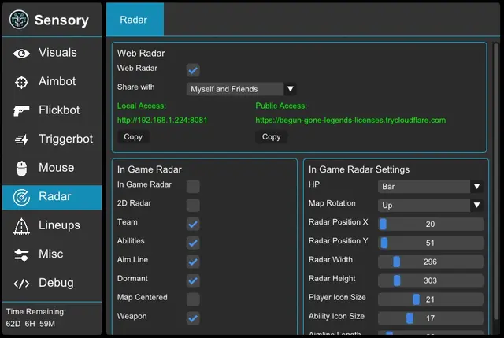Disable the Web Radar checkbox
The height and width of the screenshot is (338, 504).
tap(193, 70)
